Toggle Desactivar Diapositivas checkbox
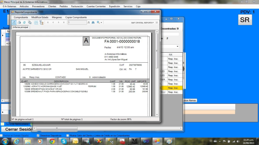Viewport: 259px width, 145px height. [x=38, y=135]
